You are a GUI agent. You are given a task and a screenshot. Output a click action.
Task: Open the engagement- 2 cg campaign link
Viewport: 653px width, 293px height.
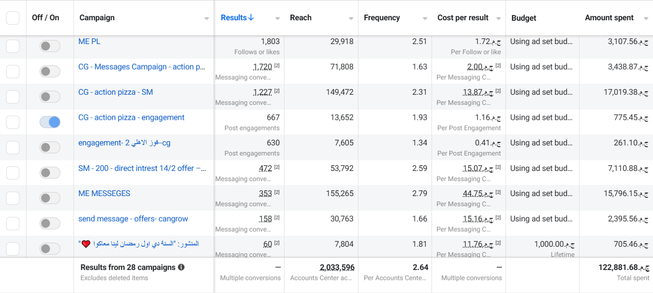click(124, 143)
